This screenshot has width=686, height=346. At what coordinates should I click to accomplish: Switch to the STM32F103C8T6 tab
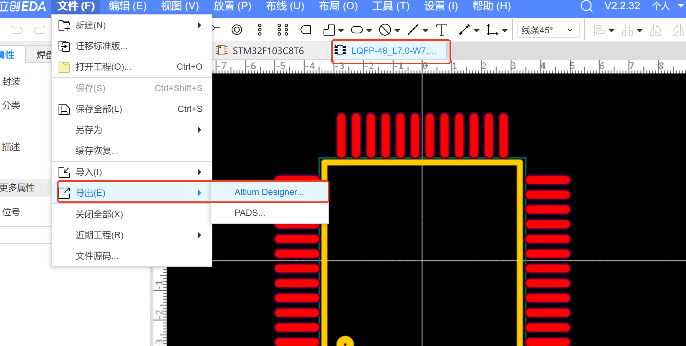pyautogui.click(x=269, y=50)
